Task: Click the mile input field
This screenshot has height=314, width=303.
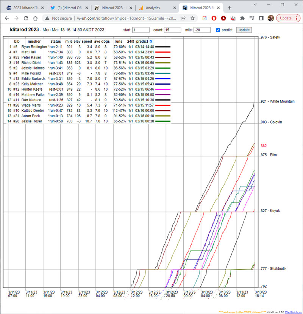Action: (202, 30)
